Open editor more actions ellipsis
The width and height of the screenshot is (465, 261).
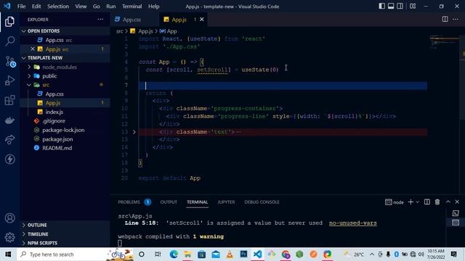pos(456,20)
